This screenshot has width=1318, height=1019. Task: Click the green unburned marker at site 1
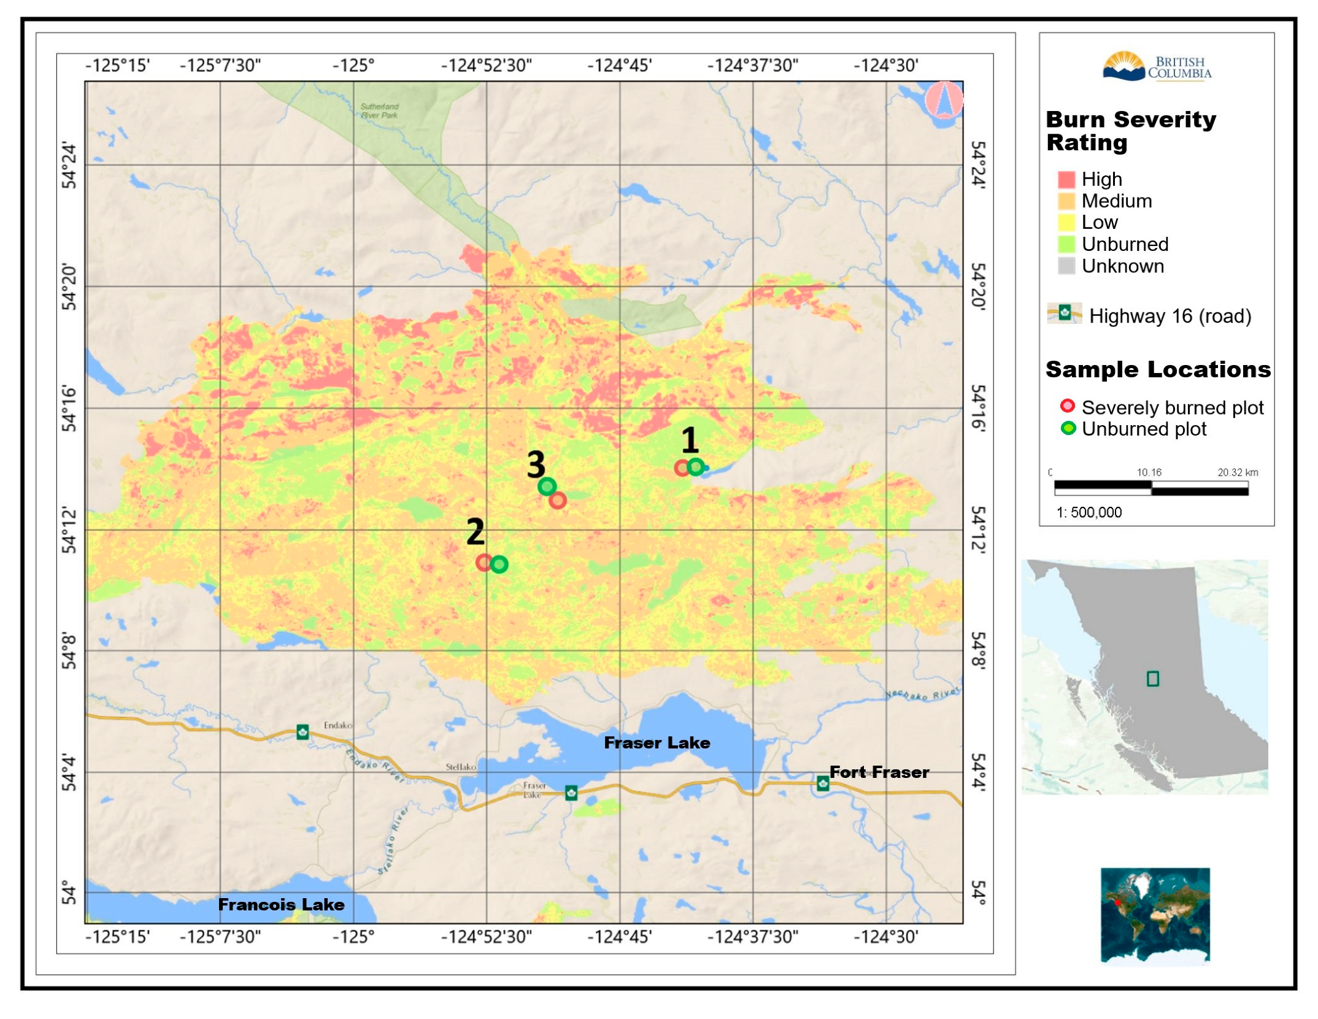tap(696, 467)
